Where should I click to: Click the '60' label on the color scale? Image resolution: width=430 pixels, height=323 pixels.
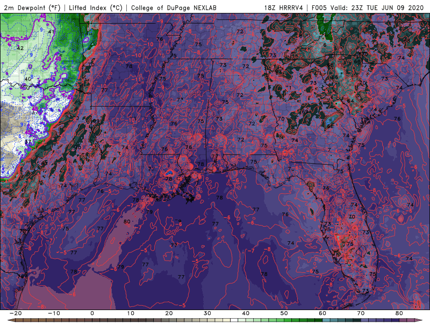pos(322,313)
